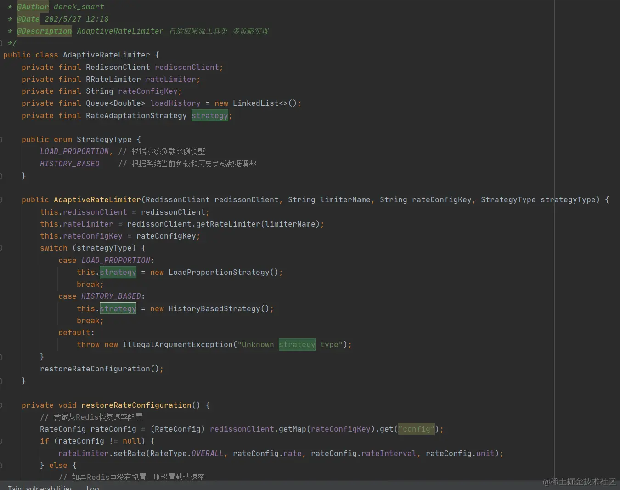Click the break after HistoryBasedStrategy
The width and height of the screenshot is (620, 490).
click(x=88, y=320)
